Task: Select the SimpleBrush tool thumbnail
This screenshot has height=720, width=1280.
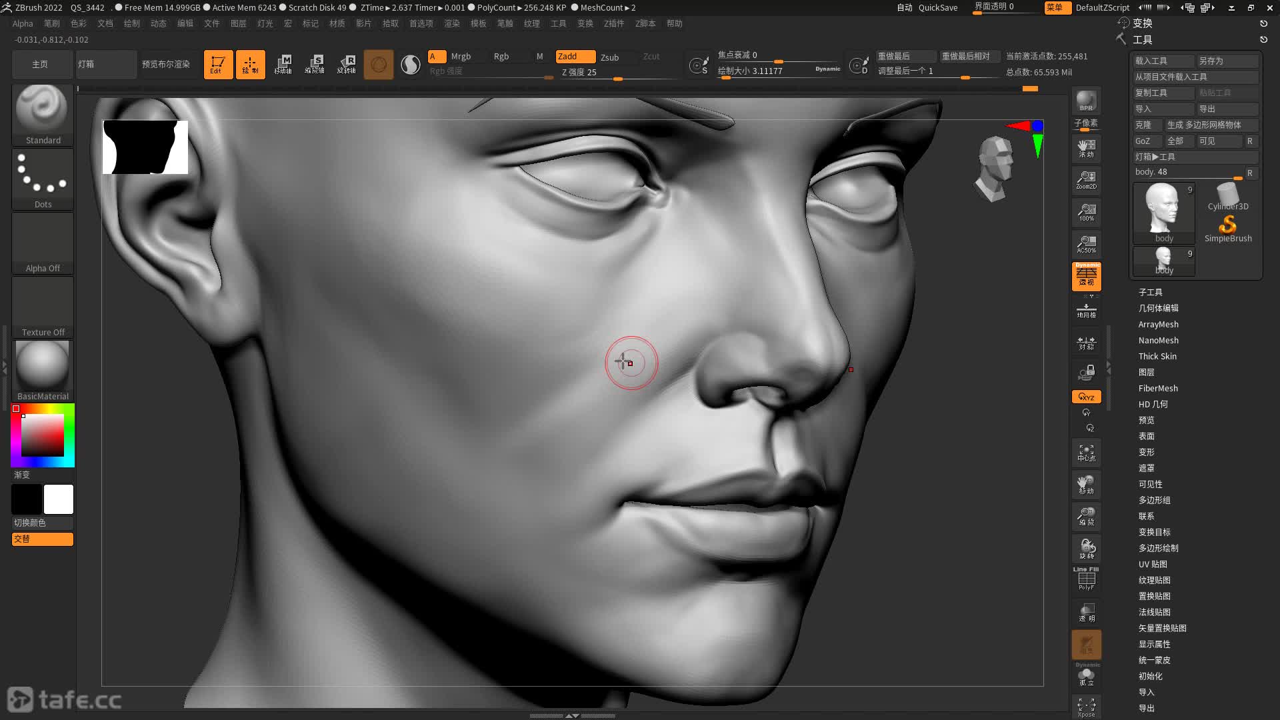Action: pyautogui.click(x=1228, y=229)
